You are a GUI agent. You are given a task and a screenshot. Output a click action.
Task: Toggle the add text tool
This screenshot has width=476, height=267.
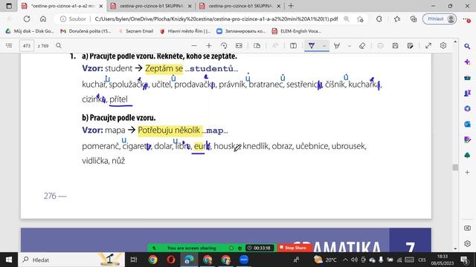tap(293, 46)
